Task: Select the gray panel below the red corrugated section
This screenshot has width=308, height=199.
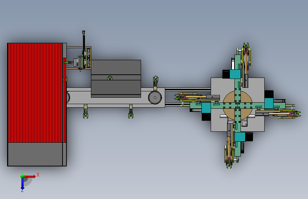Action: (35, 154)
